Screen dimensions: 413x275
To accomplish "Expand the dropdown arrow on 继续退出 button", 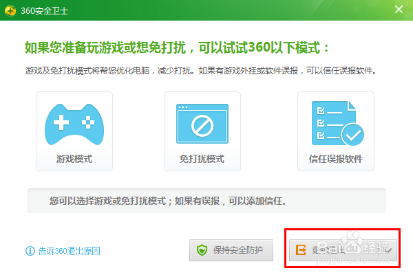I will click(388, 250).
